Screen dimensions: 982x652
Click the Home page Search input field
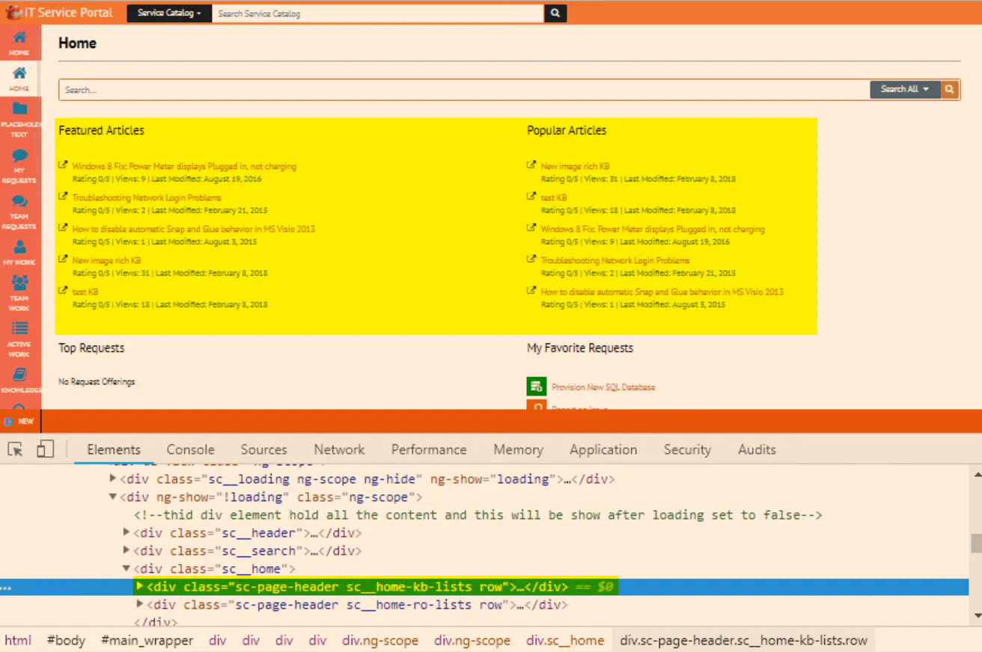[x=464, y=90]
